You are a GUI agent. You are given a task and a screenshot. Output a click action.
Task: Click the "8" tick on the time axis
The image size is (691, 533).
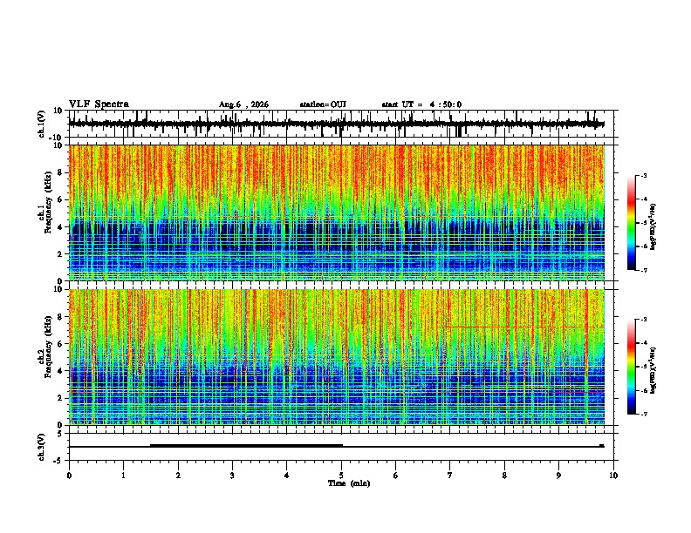pyautogui.click(x=504, y=476)
